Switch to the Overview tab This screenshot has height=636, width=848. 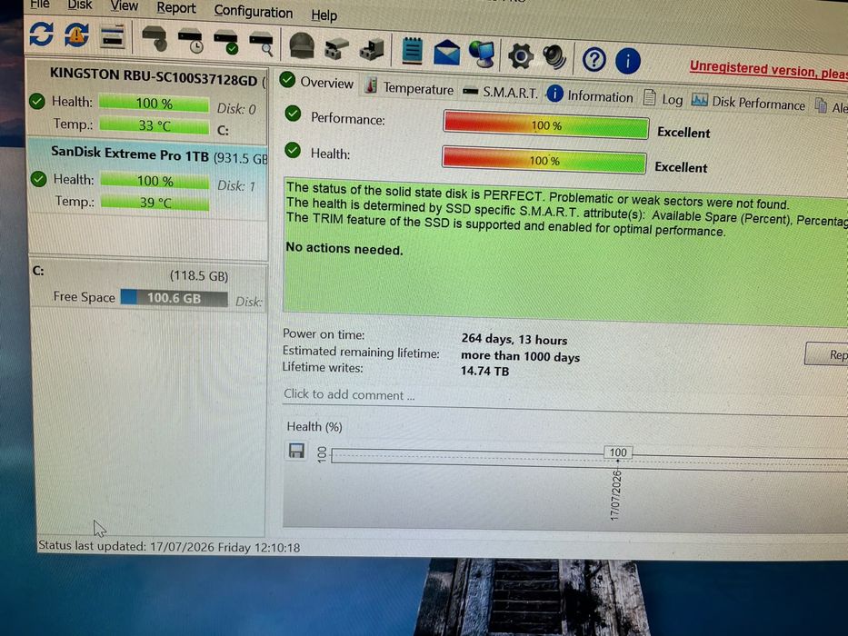(316, 82)
